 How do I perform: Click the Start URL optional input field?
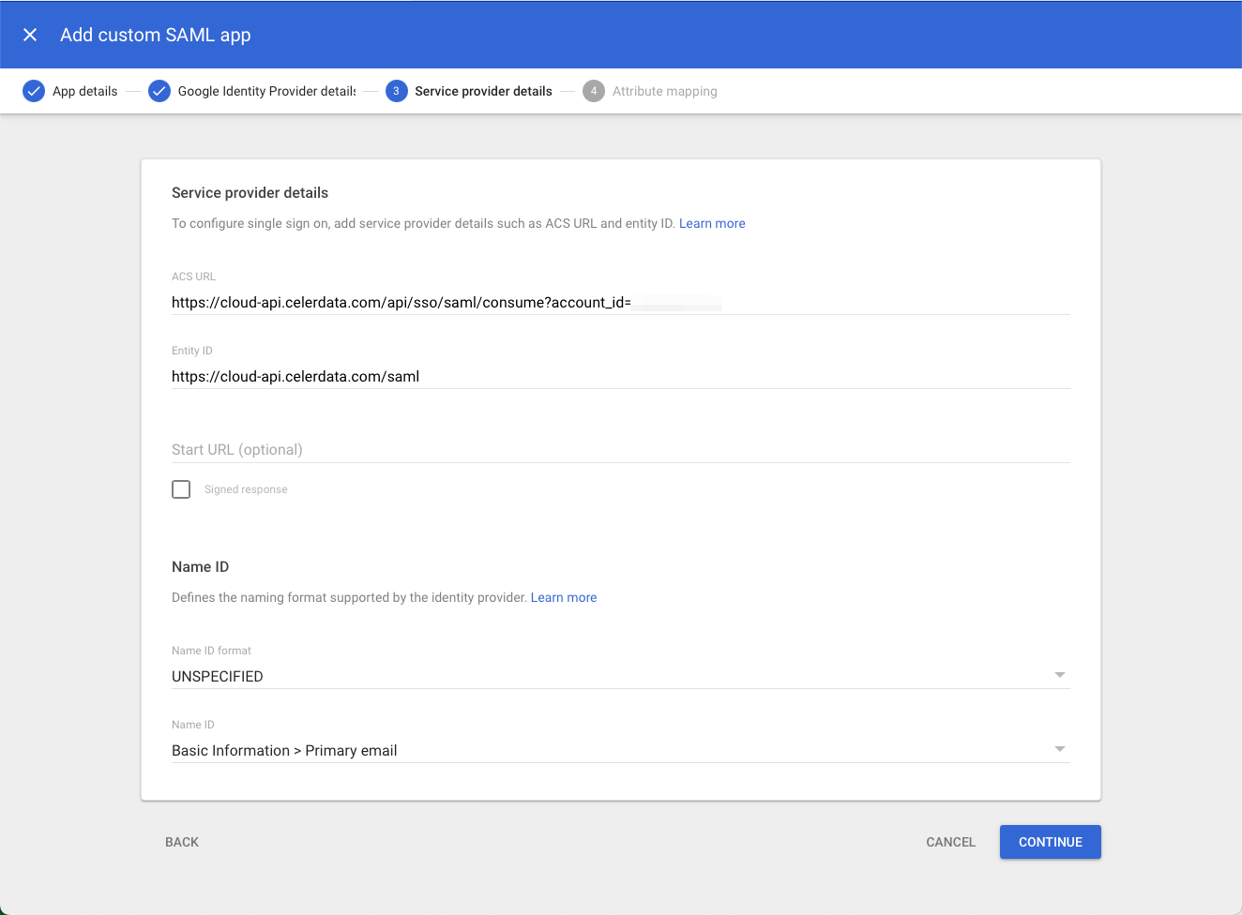pos(619,449)
